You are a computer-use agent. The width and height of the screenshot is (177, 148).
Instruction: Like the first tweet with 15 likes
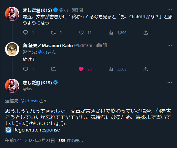click(x=81, y=33)
